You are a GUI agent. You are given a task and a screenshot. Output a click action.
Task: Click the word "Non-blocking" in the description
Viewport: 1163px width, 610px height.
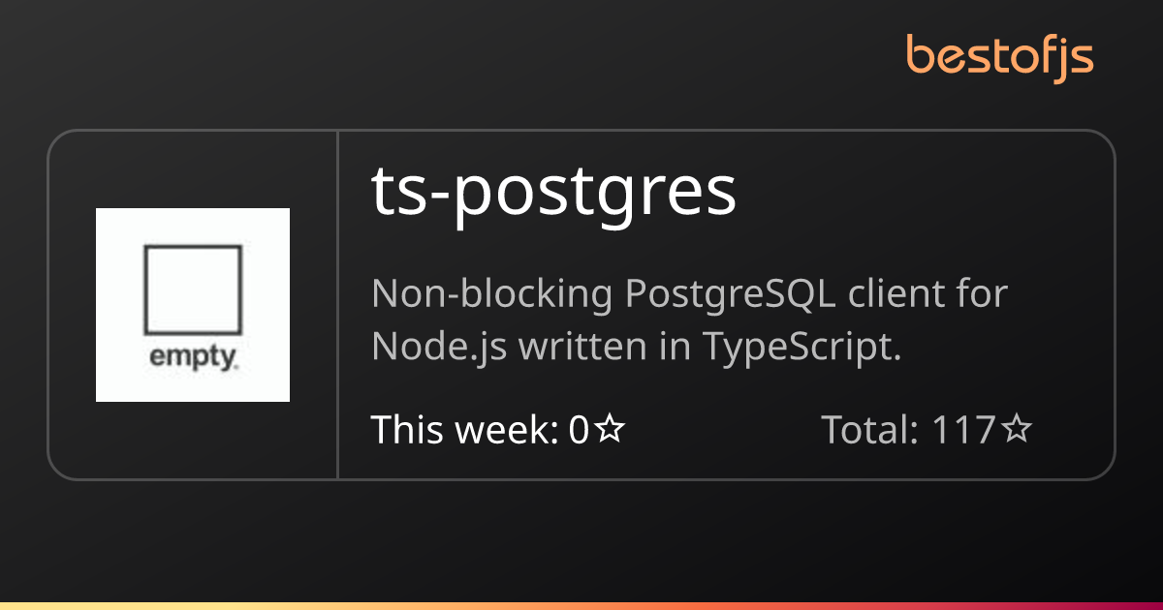point(491,295)
